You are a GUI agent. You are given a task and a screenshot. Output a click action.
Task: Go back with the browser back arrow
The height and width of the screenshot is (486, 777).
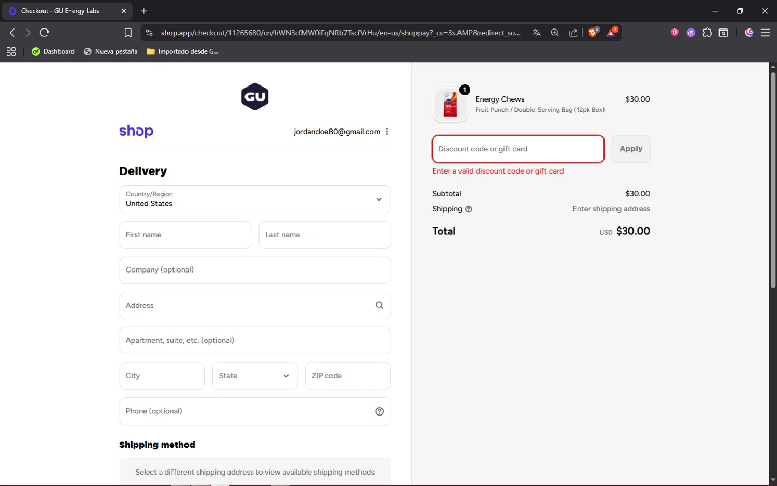point(12,33)
